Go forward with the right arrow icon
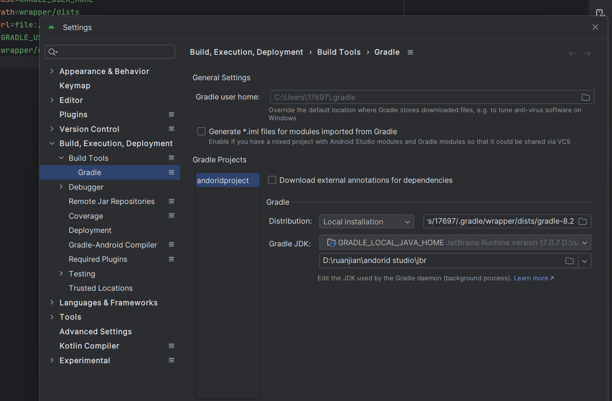The height and width of the screenshot is (401, 612). point(587,53)
